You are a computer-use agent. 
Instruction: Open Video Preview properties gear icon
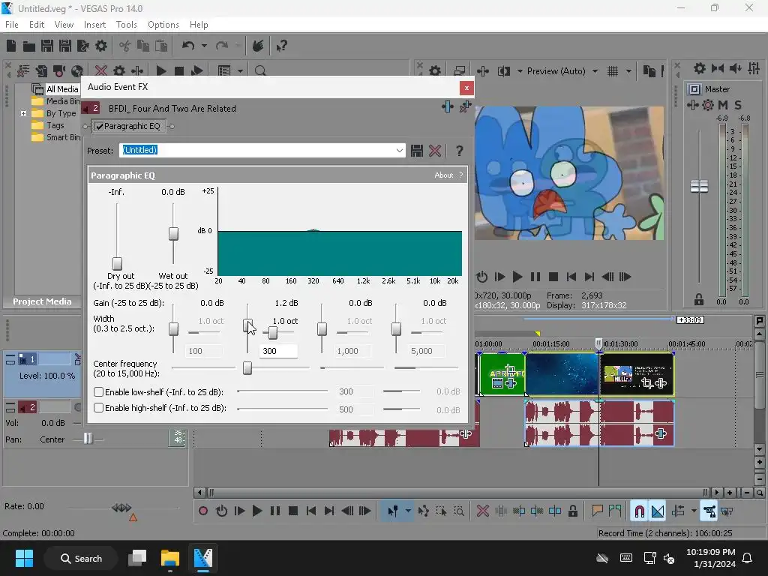point(435,71)
